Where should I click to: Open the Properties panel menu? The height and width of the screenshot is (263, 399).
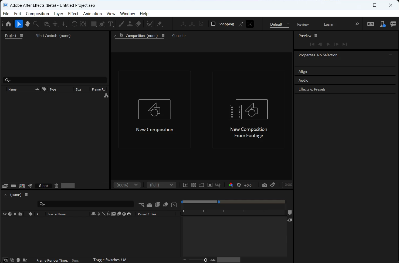391,55
